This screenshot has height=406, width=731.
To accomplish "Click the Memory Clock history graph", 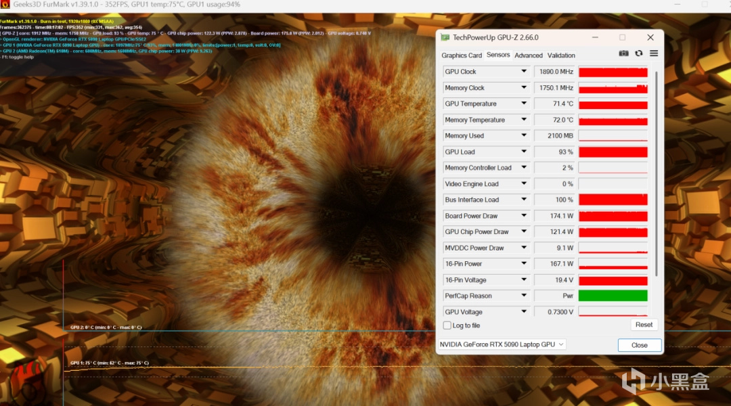I will click(x=613, y=88).
